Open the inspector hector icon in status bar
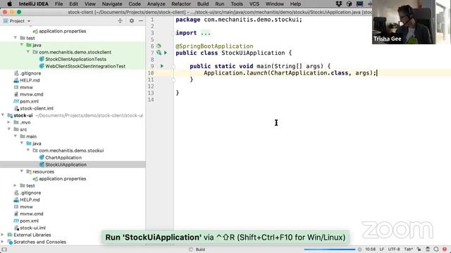The image size is (451, 253). [428, 249]
